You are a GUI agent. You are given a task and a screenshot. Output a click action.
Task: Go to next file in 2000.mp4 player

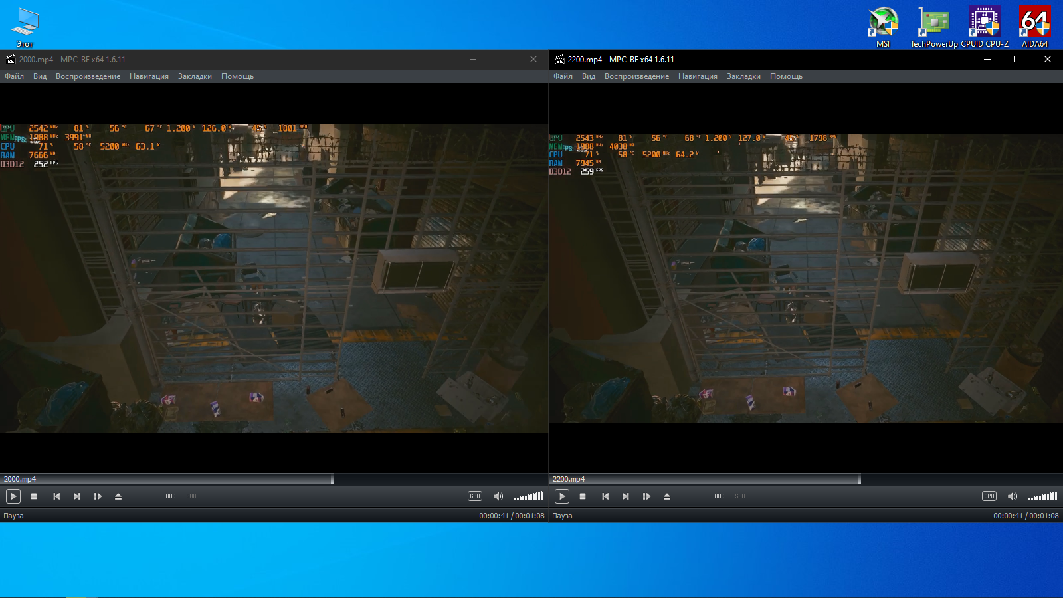[x=77, y=496]
